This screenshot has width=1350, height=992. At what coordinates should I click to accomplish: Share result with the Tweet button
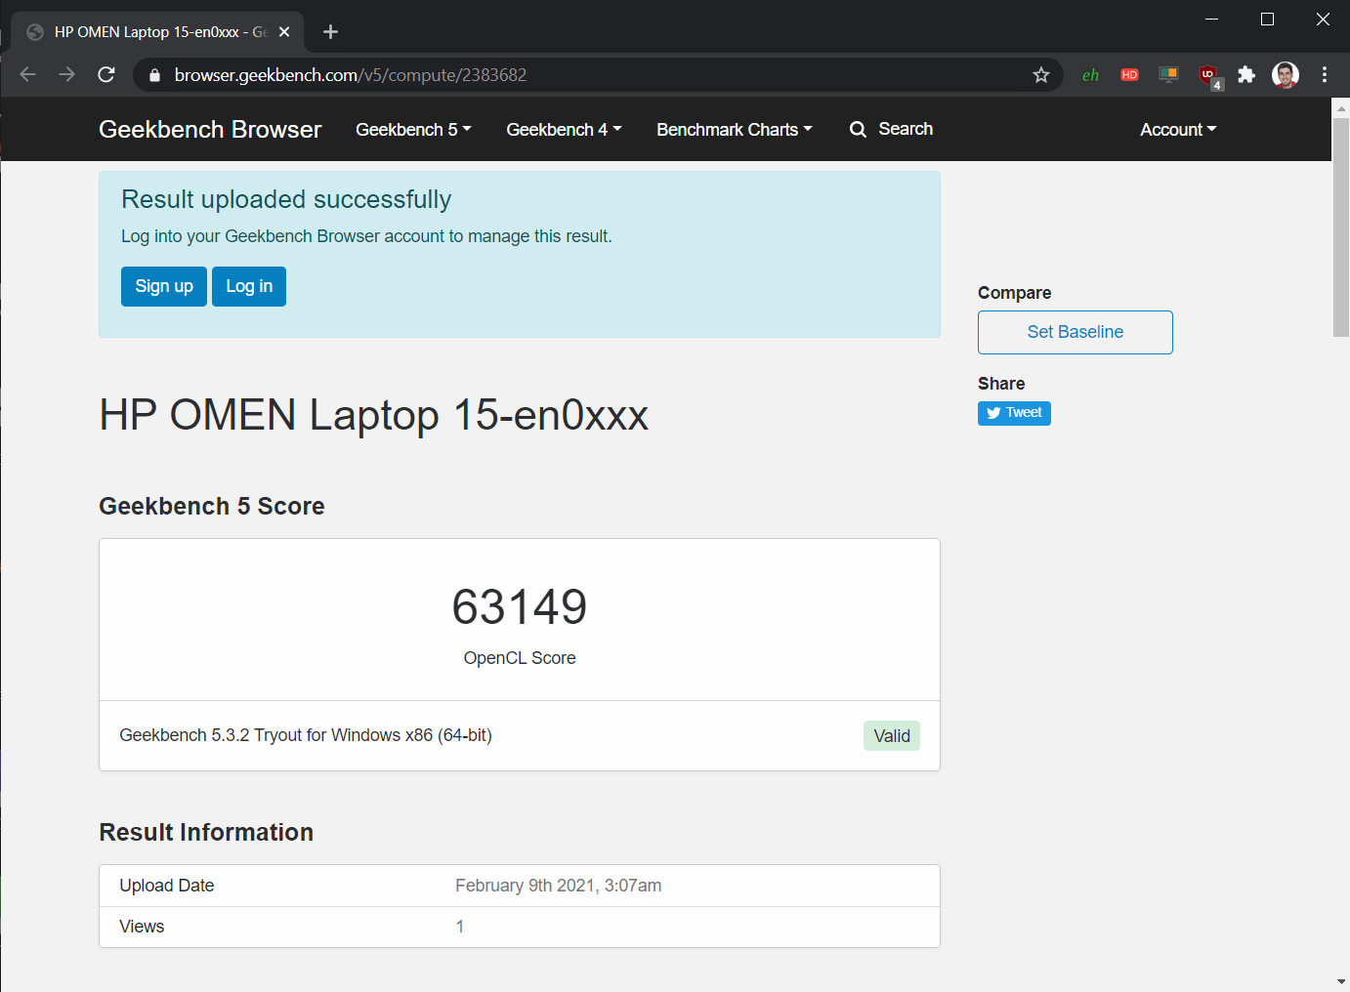point(1014,413)
